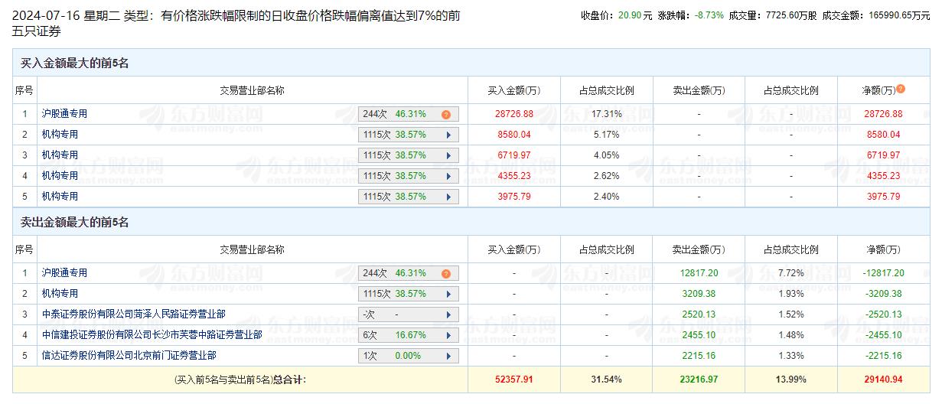Expand arrow in the 中信建投长沙市芙蓉中路 row

coord(448,335)
